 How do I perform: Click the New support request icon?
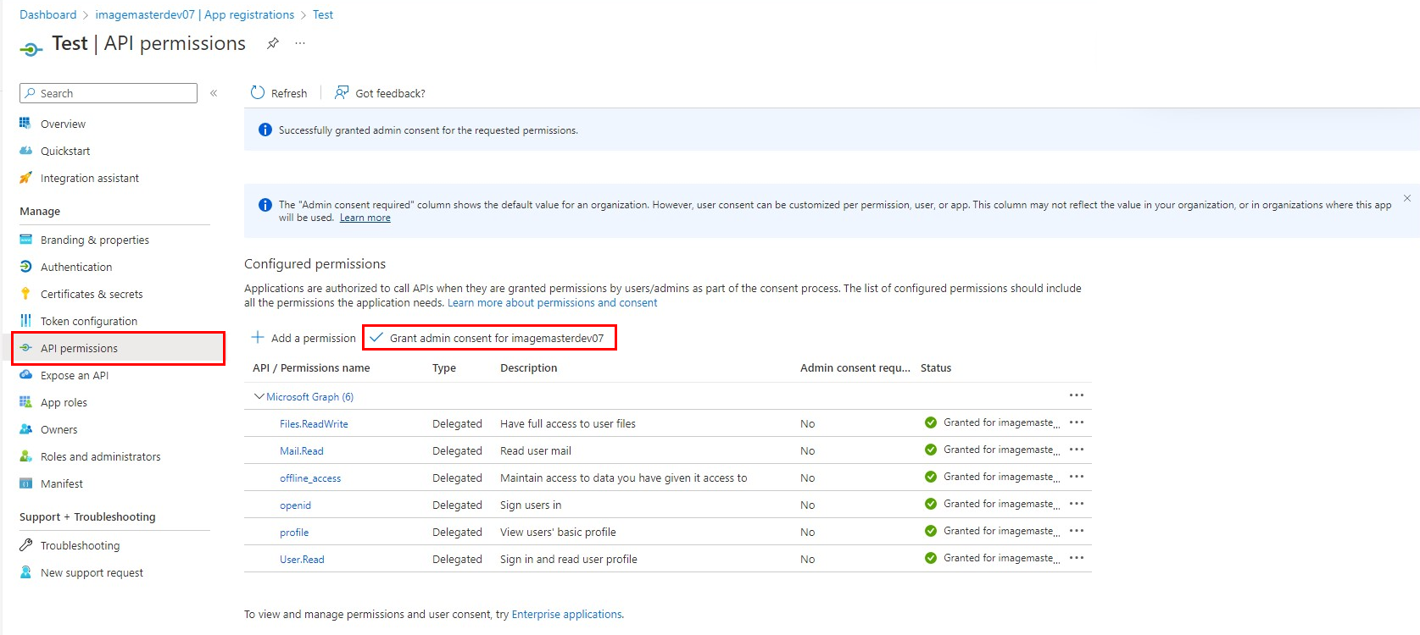coord(25,572)
